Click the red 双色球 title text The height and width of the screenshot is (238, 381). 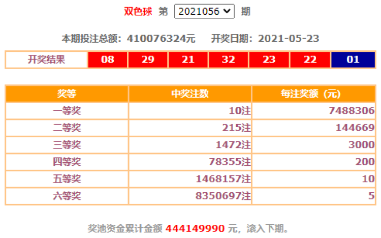(x=138, y=11)
